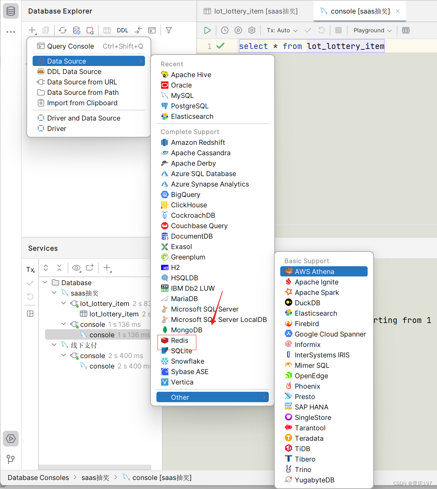
Task: Open console settings gear icon
Action: pos(252,30)
